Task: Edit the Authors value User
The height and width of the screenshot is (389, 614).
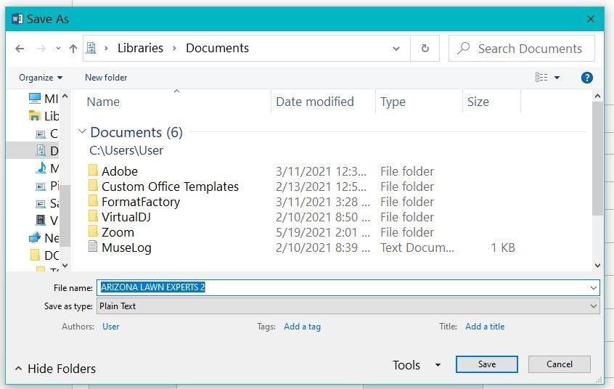Action: pyautogui.click(x=111, y=327)
